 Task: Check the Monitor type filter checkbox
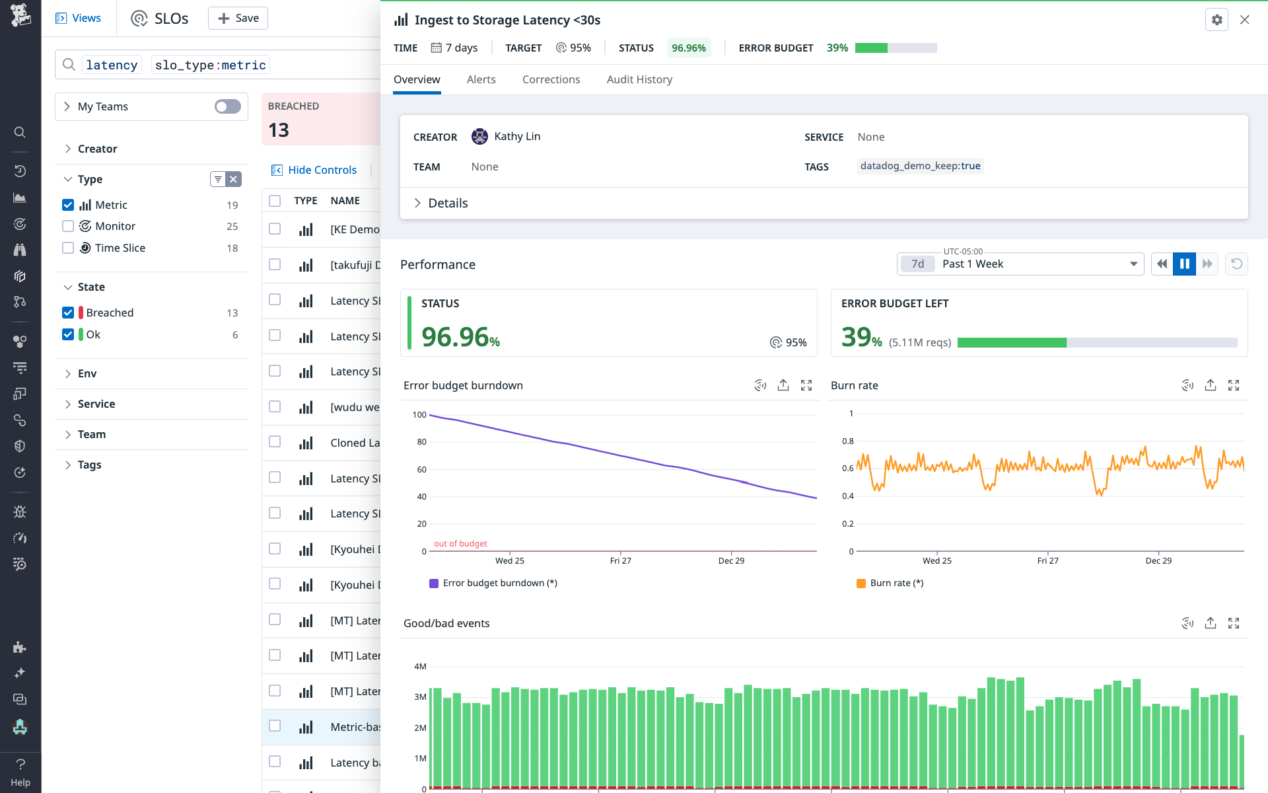coord(68,226)
